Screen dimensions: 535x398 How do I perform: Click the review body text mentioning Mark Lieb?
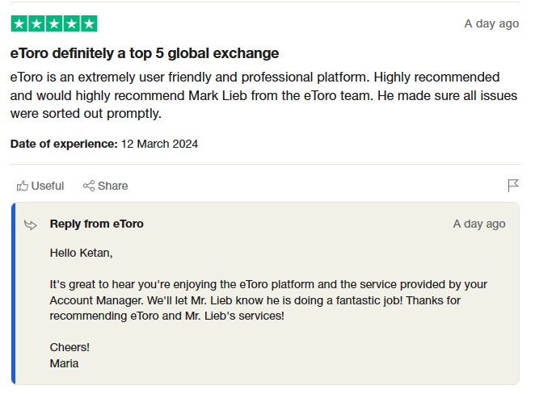coord(255,95)
